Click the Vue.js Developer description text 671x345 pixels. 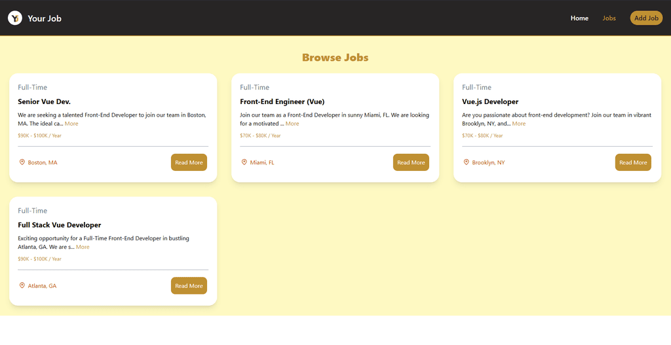[x=556, y=119]
